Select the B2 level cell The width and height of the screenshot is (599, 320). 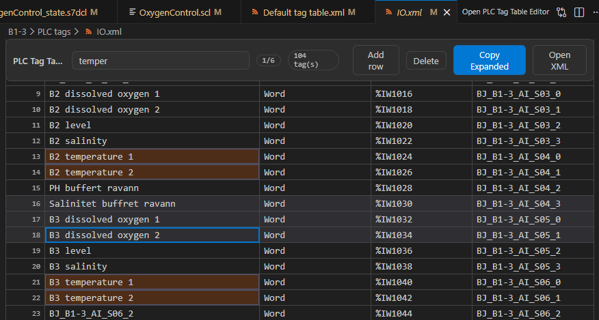[x=152, y=125]
